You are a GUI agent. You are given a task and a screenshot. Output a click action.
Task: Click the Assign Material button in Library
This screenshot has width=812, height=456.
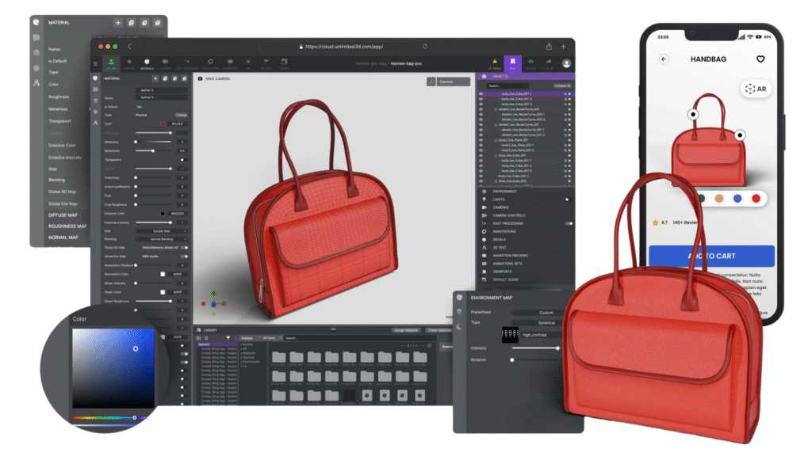(406, 330)
